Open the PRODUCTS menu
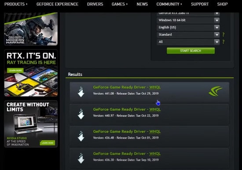The image size is (242, 170). 16,4
